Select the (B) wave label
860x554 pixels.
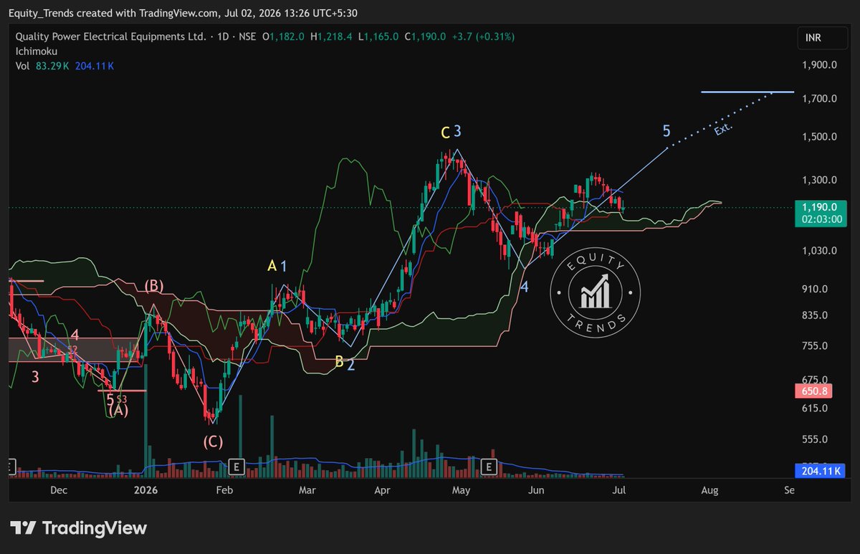click(x=154, y=285)
